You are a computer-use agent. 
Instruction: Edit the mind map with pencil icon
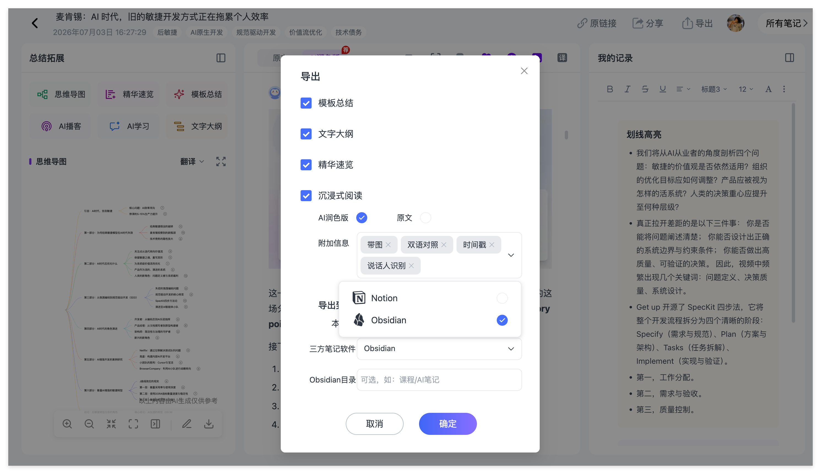(x=187, y=424)
